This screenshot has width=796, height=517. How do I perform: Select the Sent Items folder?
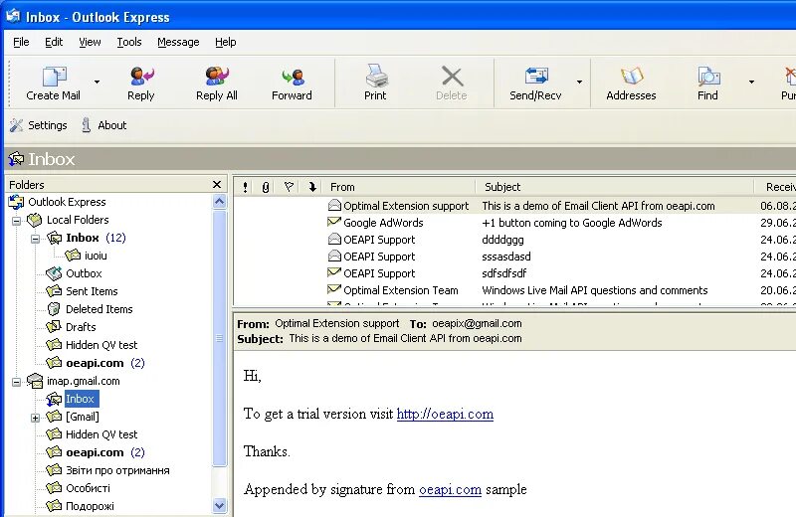coord(92,291)
